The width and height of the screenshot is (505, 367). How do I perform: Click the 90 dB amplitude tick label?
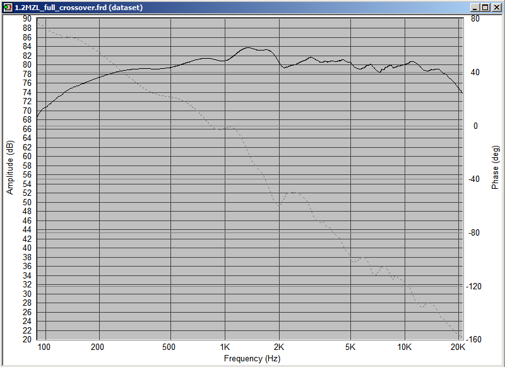tap(27, 19)
